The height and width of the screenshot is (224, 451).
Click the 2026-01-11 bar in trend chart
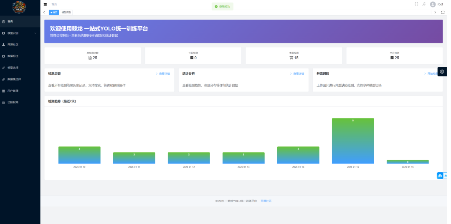[x=134, y=158]
